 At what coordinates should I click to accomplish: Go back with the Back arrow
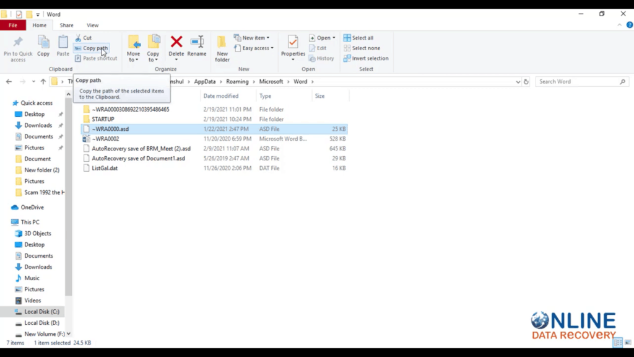point(9,81)
